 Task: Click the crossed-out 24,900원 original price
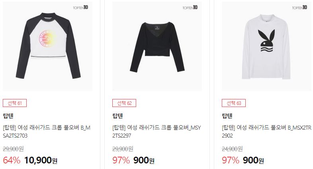pyautogui.click(x=232, y=149)
